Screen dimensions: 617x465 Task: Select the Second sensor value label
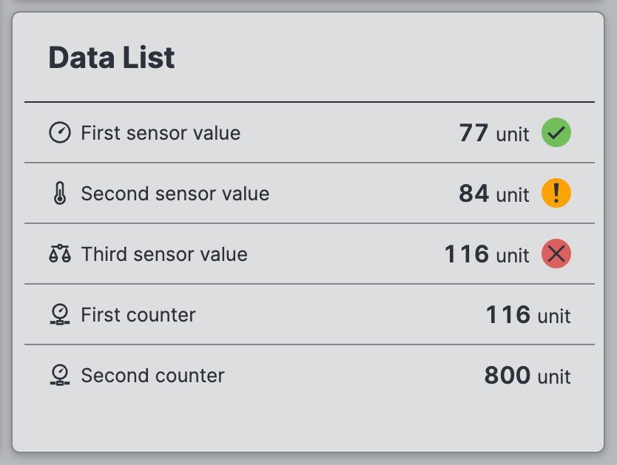click(175, 194)
